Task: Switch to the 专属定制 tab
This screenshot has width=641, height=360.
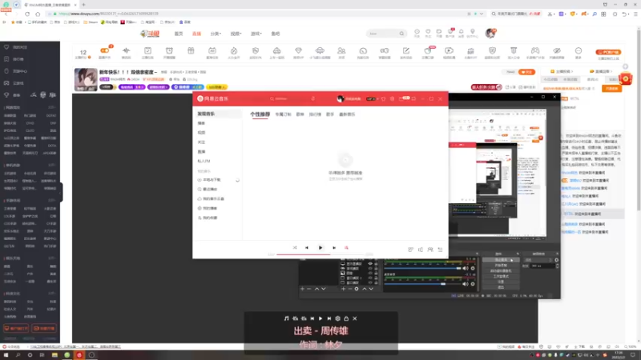Action: [283, 114]
